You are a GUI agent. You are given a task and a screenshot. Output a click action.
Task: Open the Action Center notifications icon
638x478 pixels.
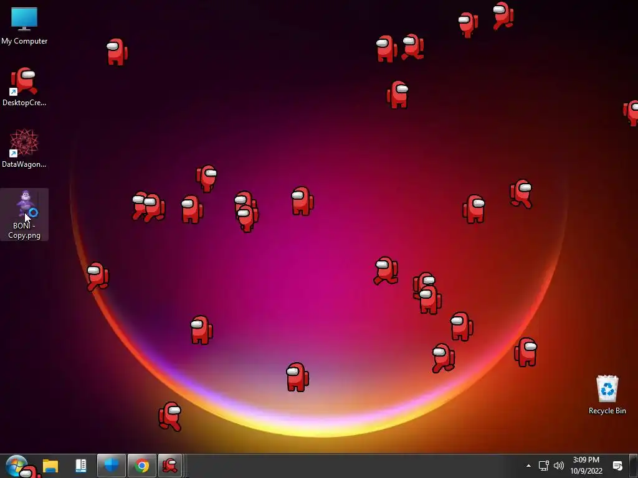(617, 466)
